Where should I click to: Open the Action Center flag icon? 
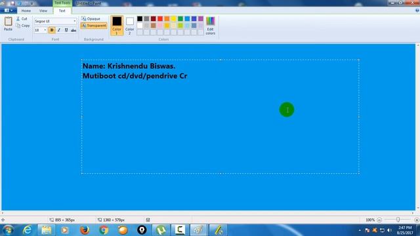coord(367,230)
